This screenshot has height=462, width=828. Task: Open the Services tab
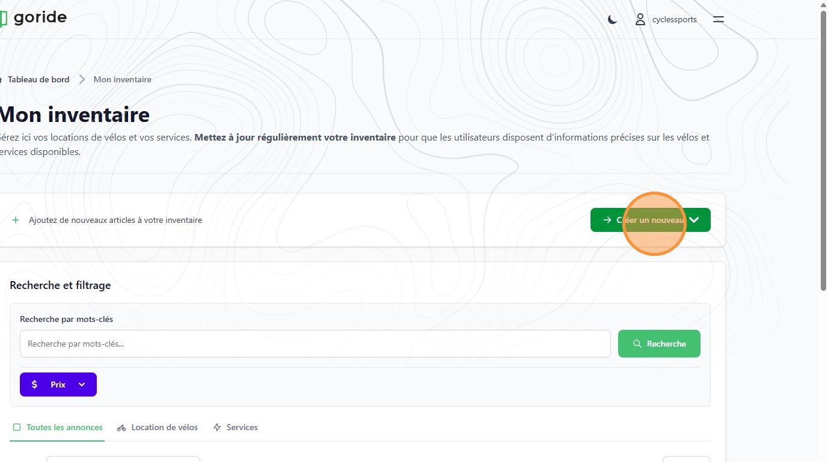coord(242,427)
